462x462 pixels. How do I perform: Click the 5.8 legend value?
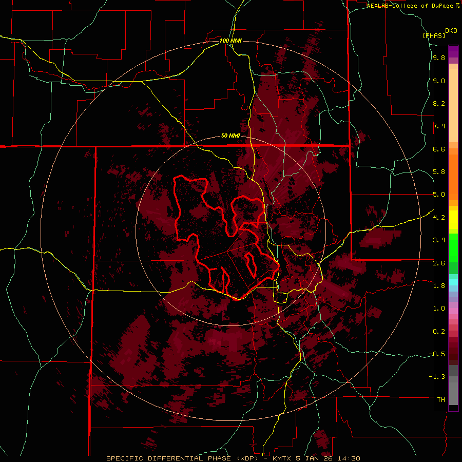(439, 172)
